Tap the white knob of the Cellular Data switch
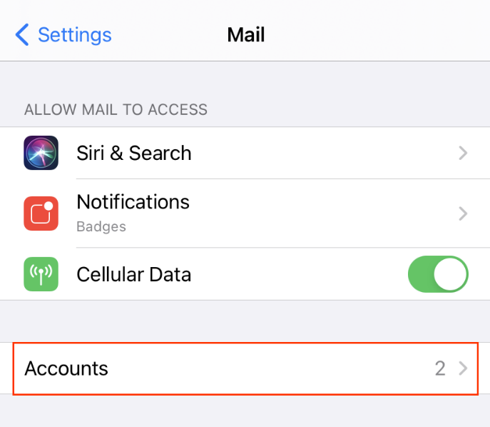The image size is (490, 427). (449, 274)
